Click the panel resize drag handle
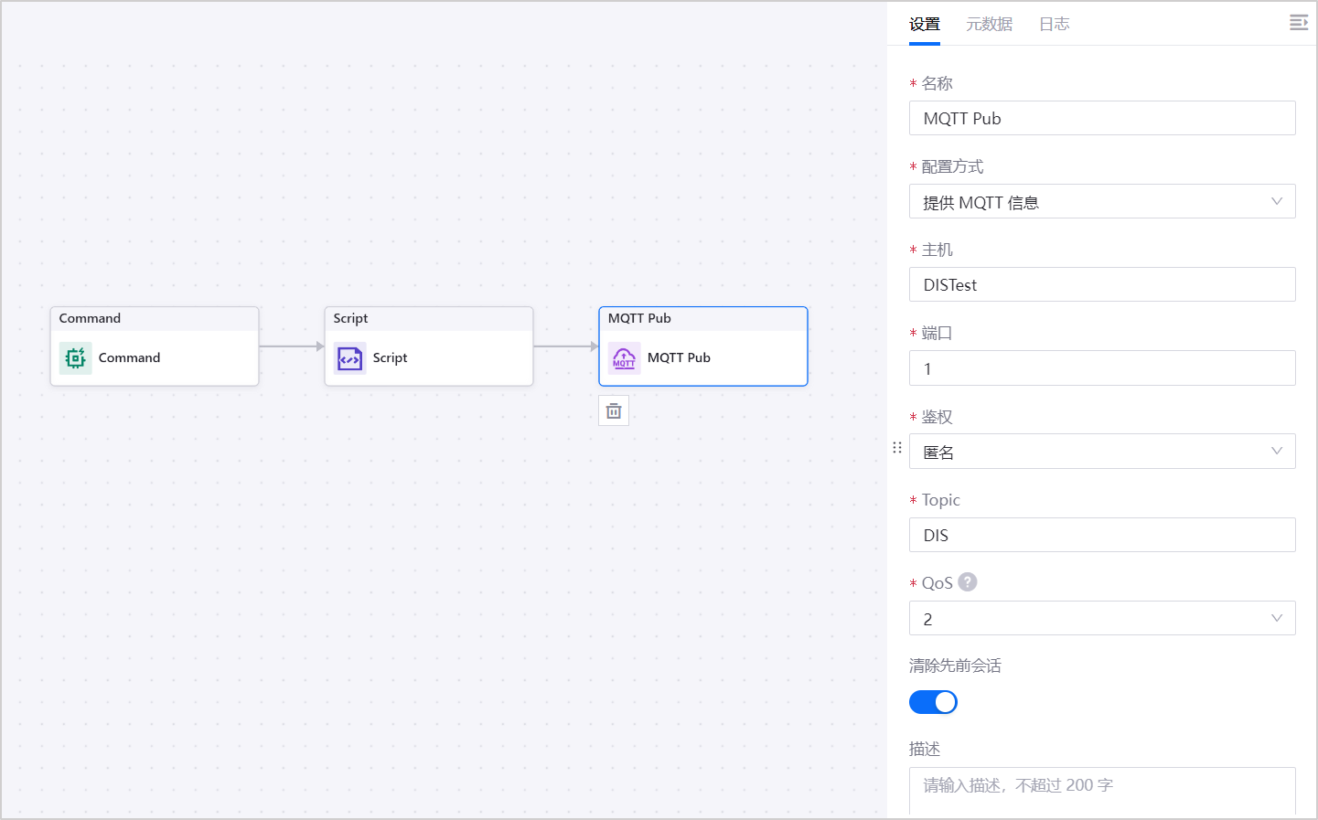1318x820 pixels. [x=897, y=447]
